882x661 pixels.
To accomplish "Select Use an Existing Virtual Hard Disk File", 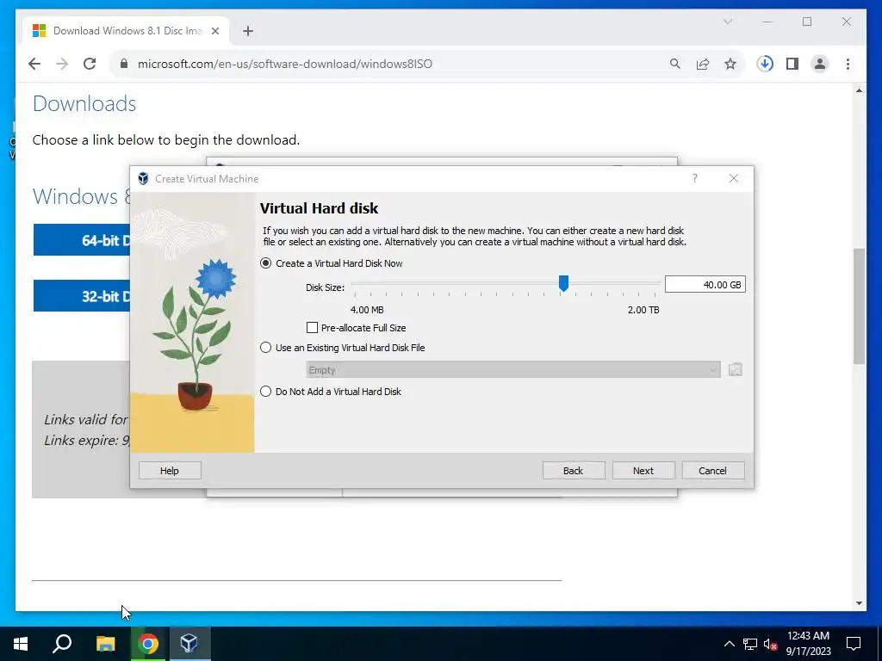I will click(x=265, y=348).
